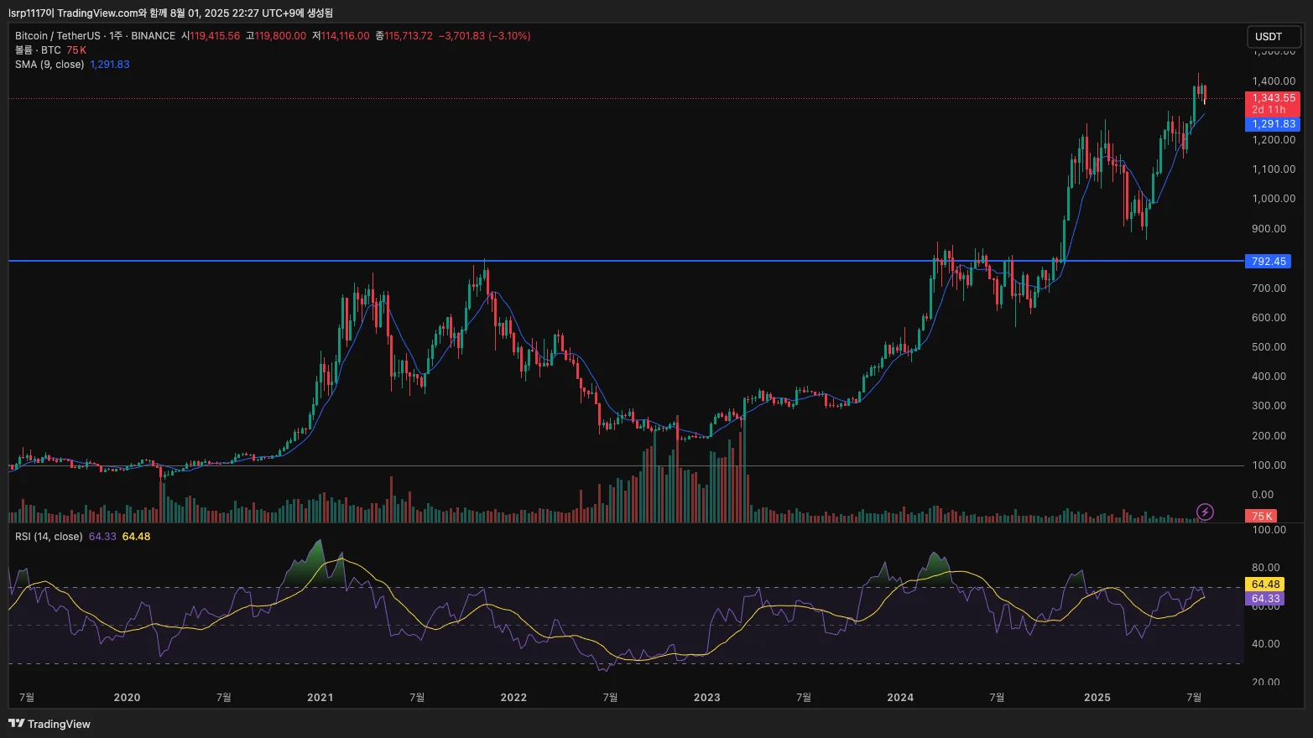Click the 500.00 price axis label
Image resolution: width=1313 pixels, height=738 pixels.
1269,347
